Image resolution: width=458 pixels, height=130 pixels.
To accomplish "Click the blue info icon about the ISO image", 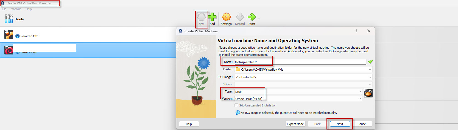I will (x=238, y=112).
